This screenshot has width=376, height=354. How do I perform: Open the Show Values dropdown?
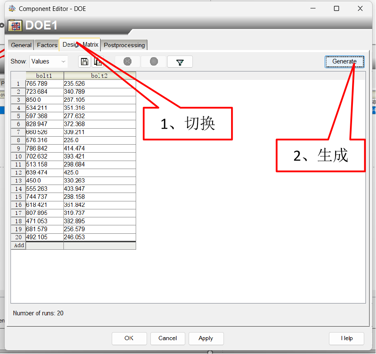tap(49, 61)
